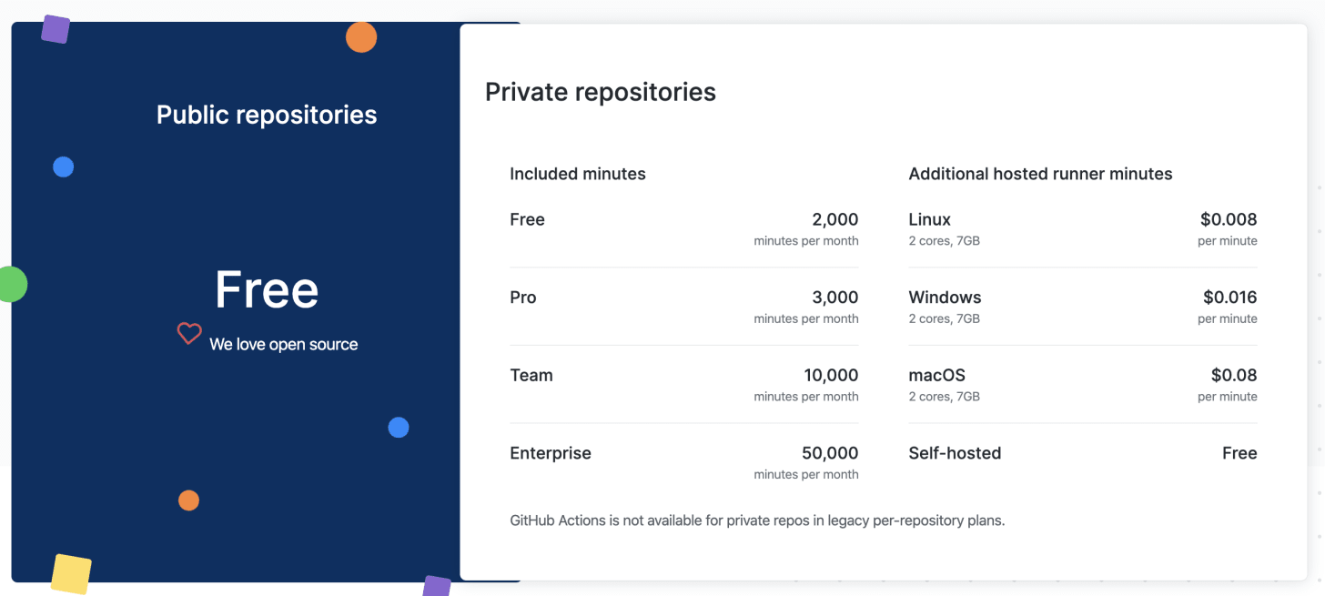Click the purple square above Public repositories heading

click(x=56, y=29)
